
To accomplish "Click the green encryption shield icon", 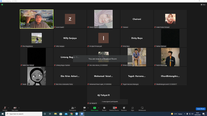I will pyautogui.click(x=2, y=5).
